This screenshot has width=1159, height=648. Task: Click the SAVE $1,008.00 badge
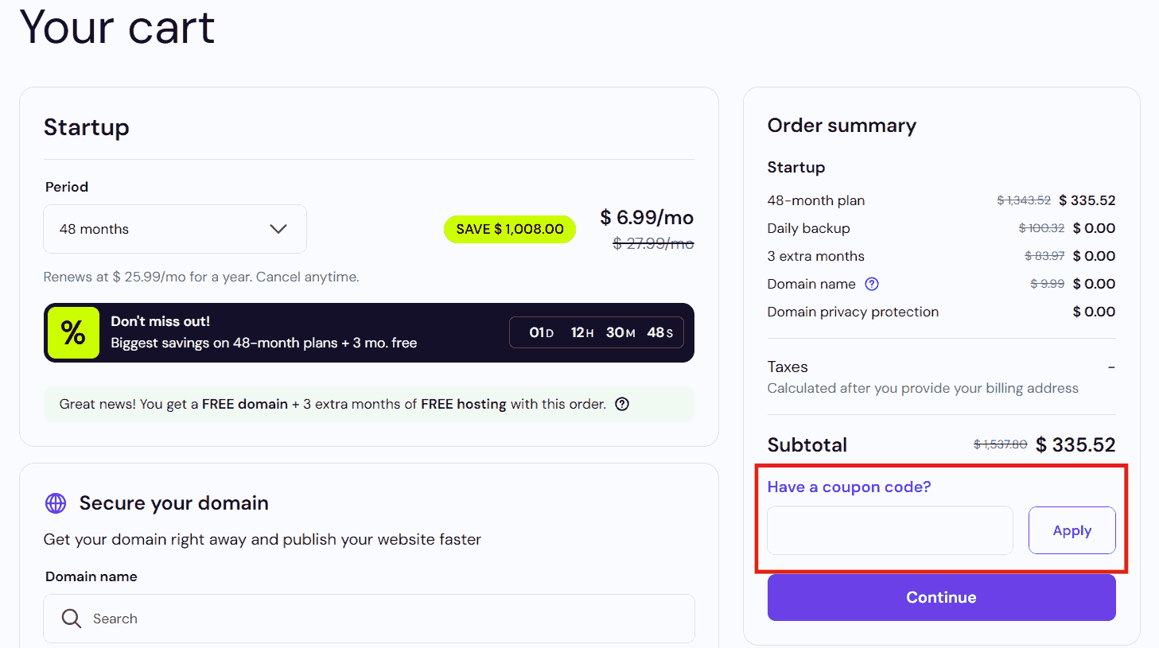pyautogui.click(x=510, y=229)
